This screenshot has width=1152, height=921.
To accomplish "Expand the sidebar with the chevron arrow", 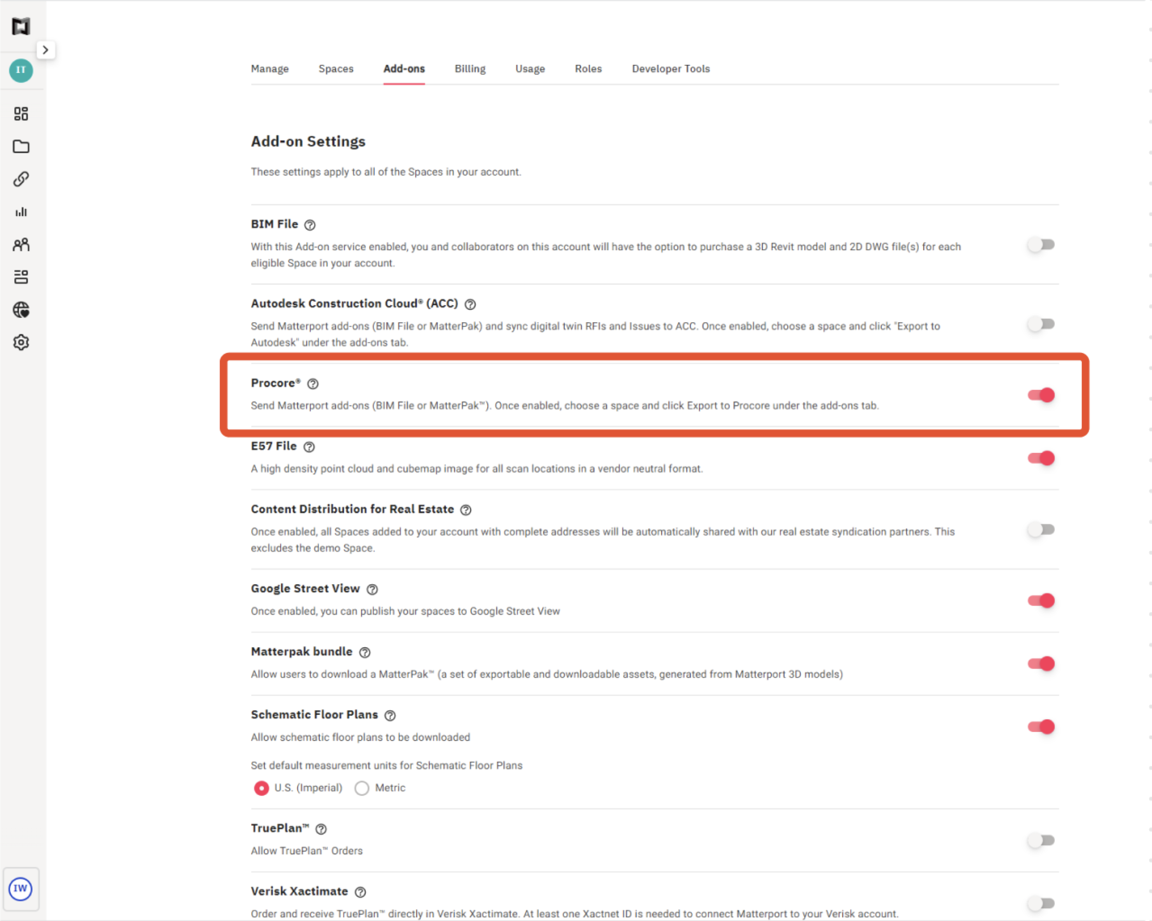I will pos(45,50).
